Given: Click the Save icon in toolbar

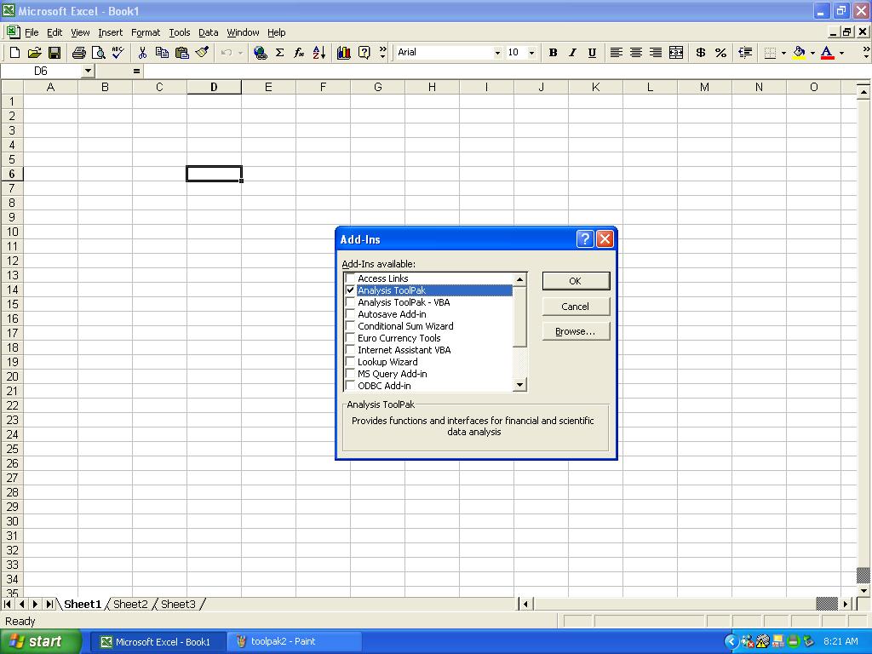Looking at the screenshot, I should coord(54,53).
